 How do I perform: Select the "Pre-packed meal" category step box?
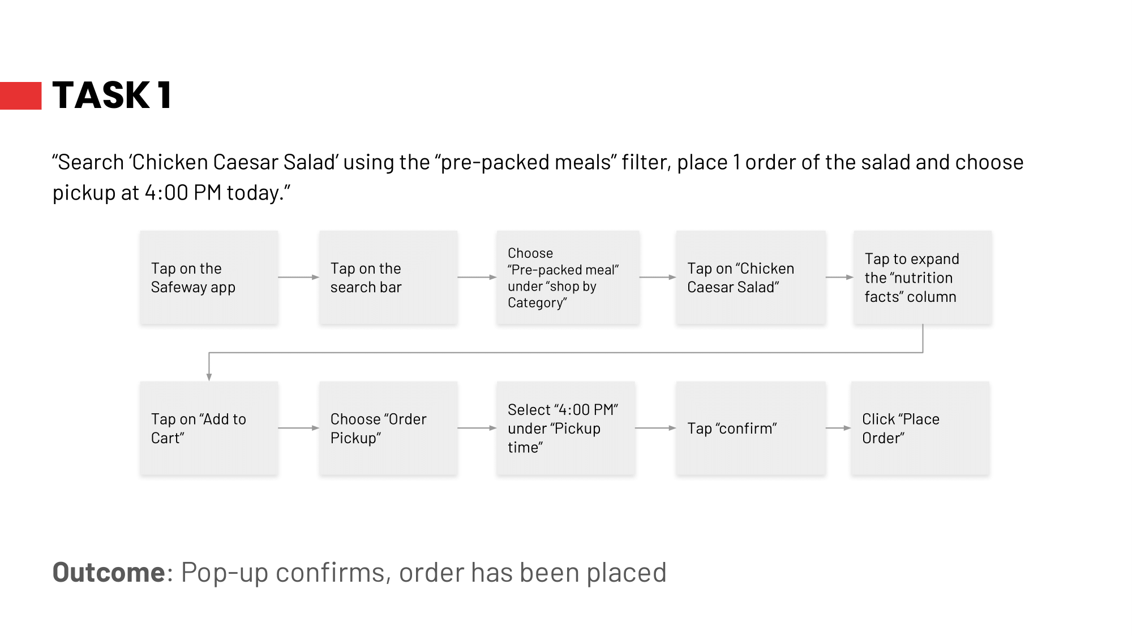coord(568,278)
